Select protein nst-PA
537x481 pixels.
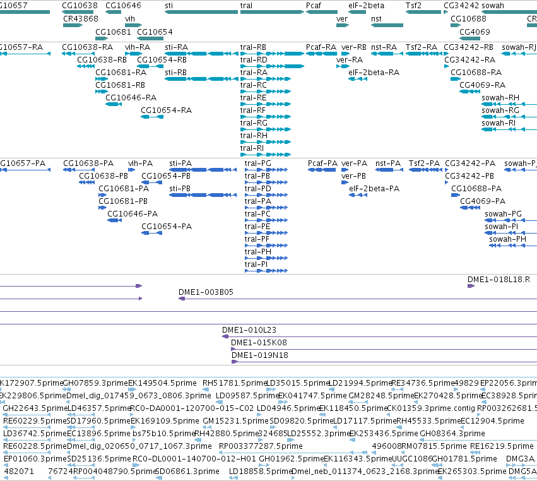(x=389, y=170)
